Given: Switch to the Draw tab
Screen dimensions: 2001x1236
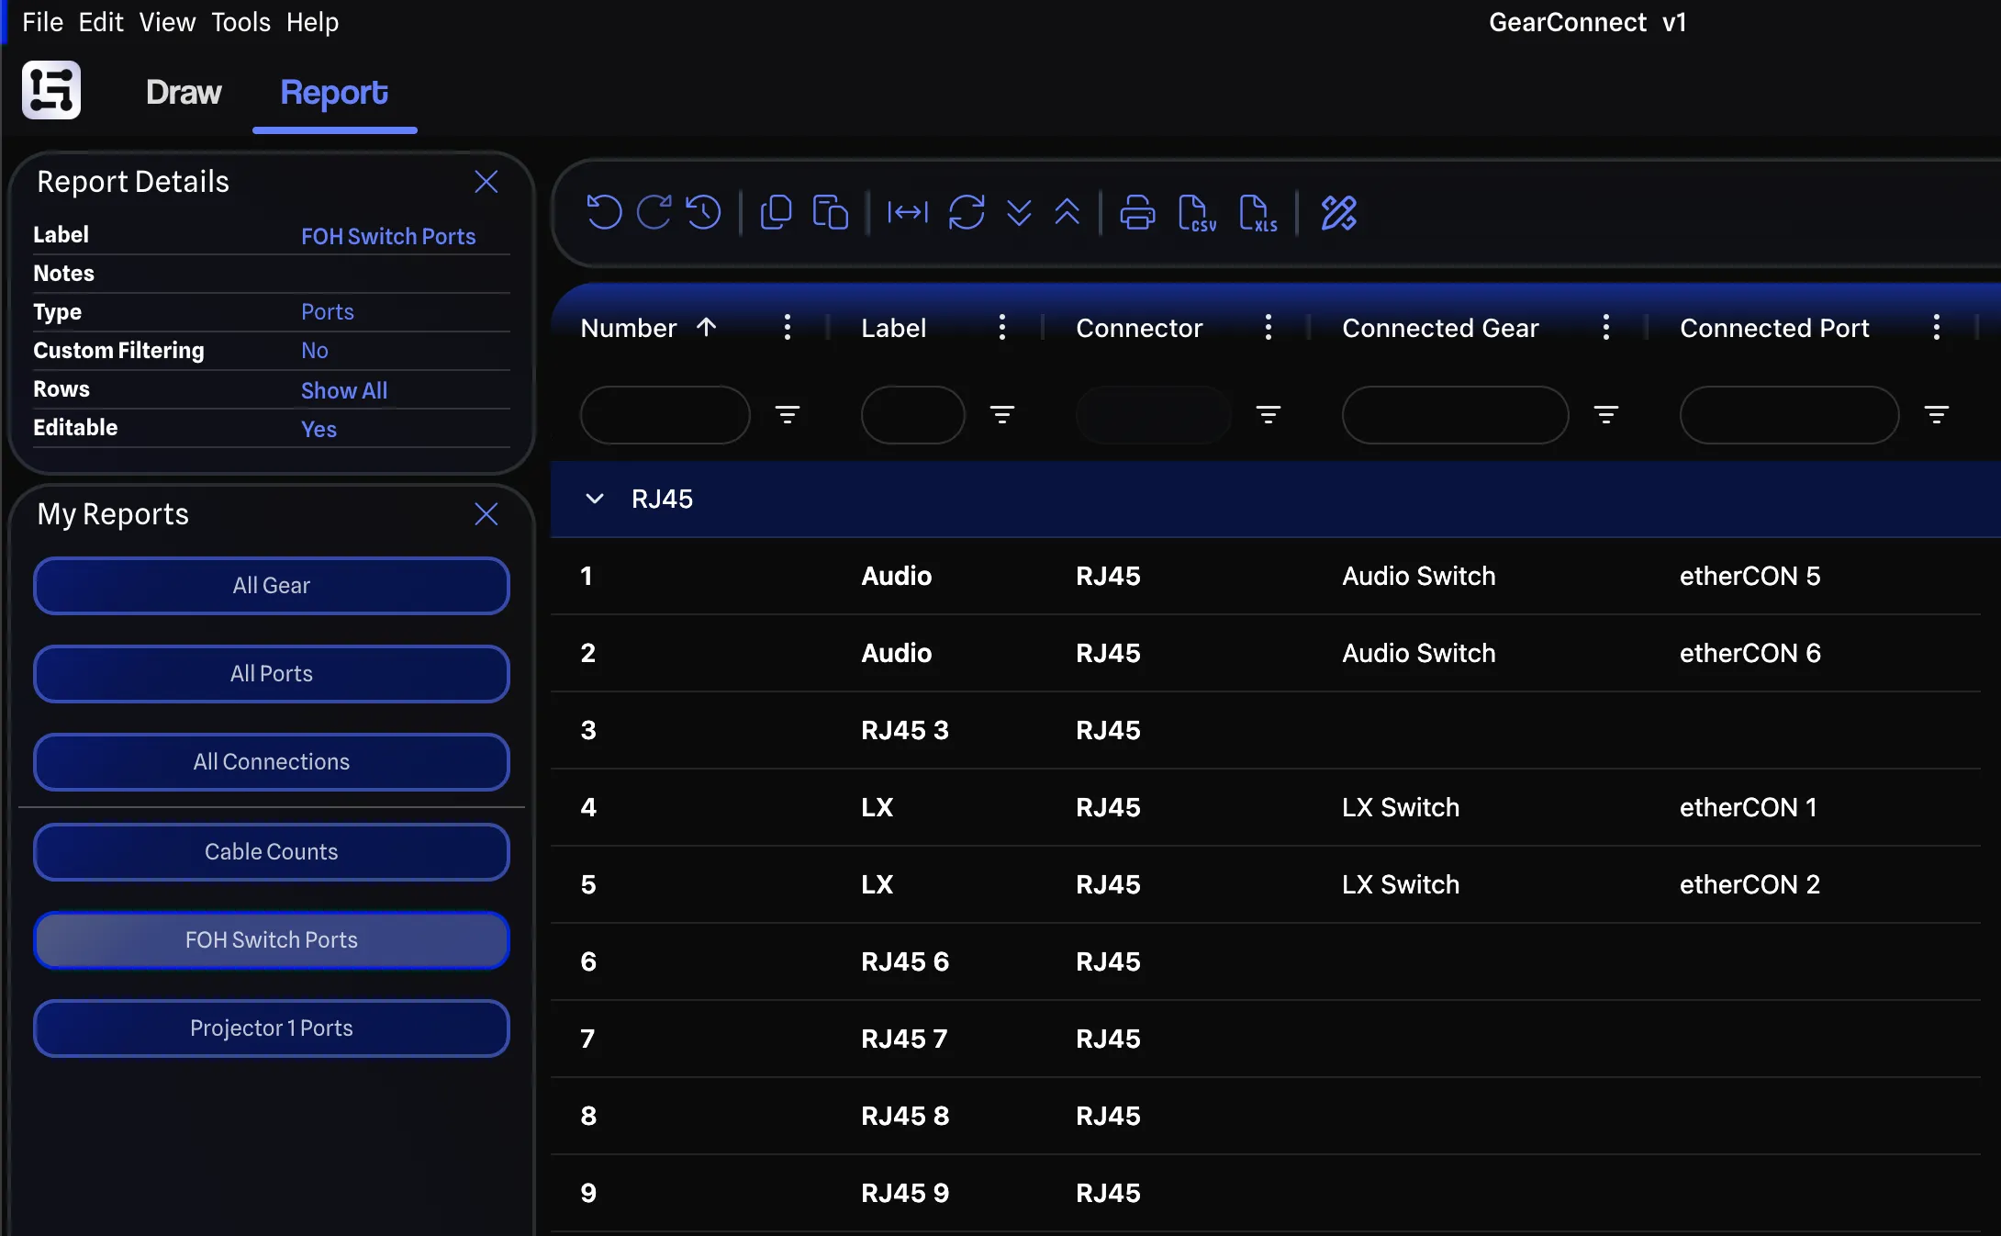Looking at the screenshot, I should (x=184, y=93).
